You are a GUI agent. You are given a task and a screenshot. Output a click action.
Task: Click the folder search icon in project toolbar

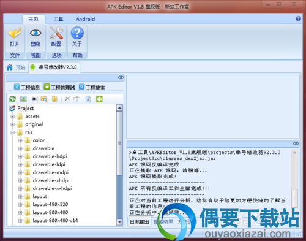tap(44, 99)
